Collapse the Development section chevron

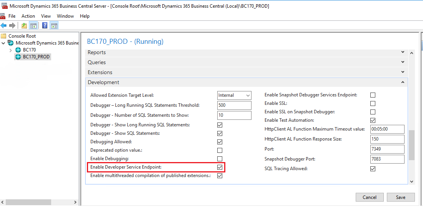pos(403,82)
